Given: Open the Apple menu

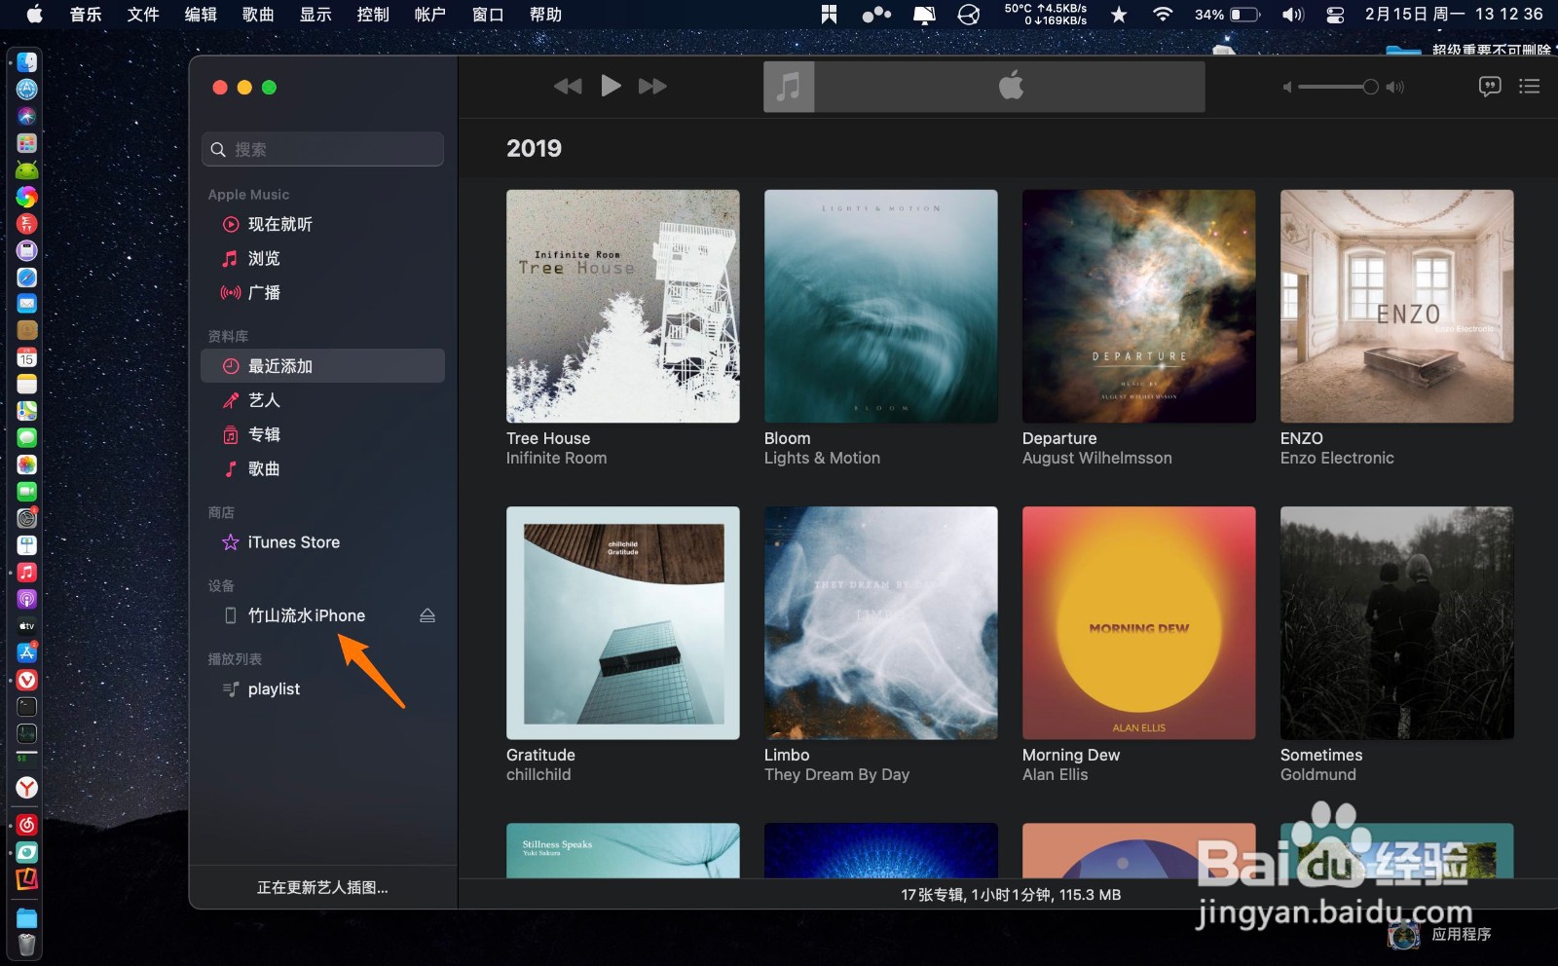Looking at the screenshot, I should 34,14.
